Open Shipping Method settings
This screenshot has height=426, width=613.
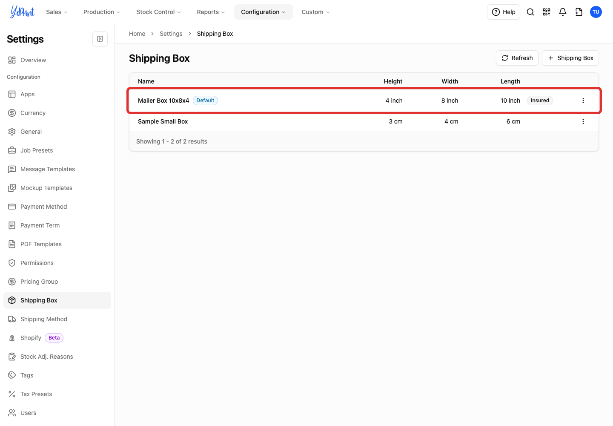coord(57,319)
